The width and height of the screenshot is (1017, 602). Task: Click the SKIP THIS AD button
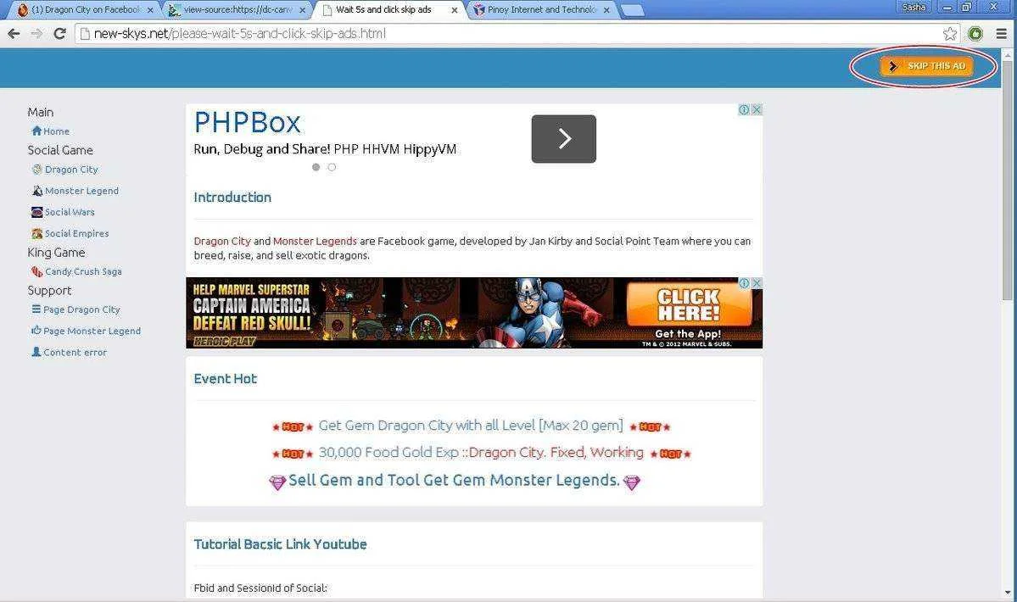(926, 66)
